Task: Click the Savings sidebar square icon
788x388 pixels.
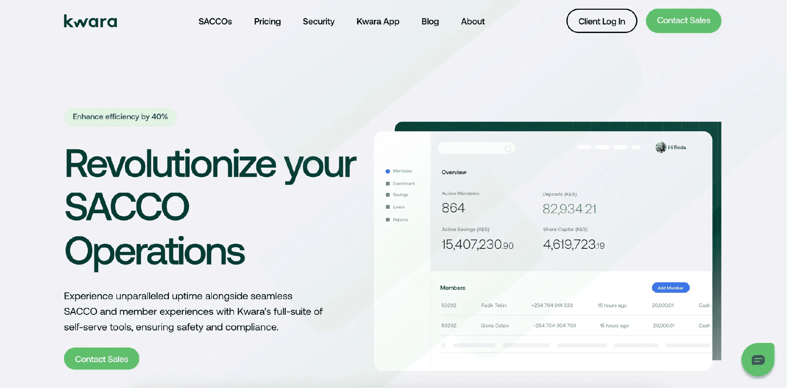Action: [x=388, y=195]
